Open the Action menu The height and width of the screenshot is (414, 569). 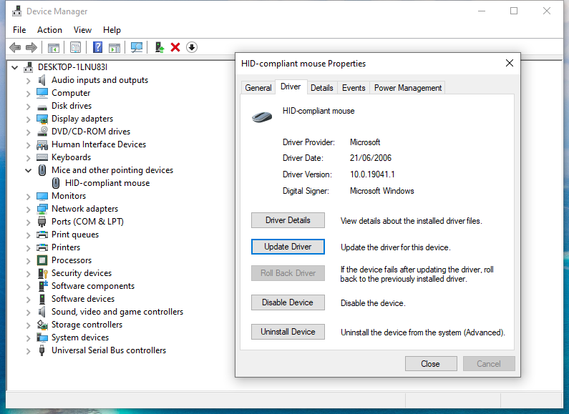tap(49, 30)
